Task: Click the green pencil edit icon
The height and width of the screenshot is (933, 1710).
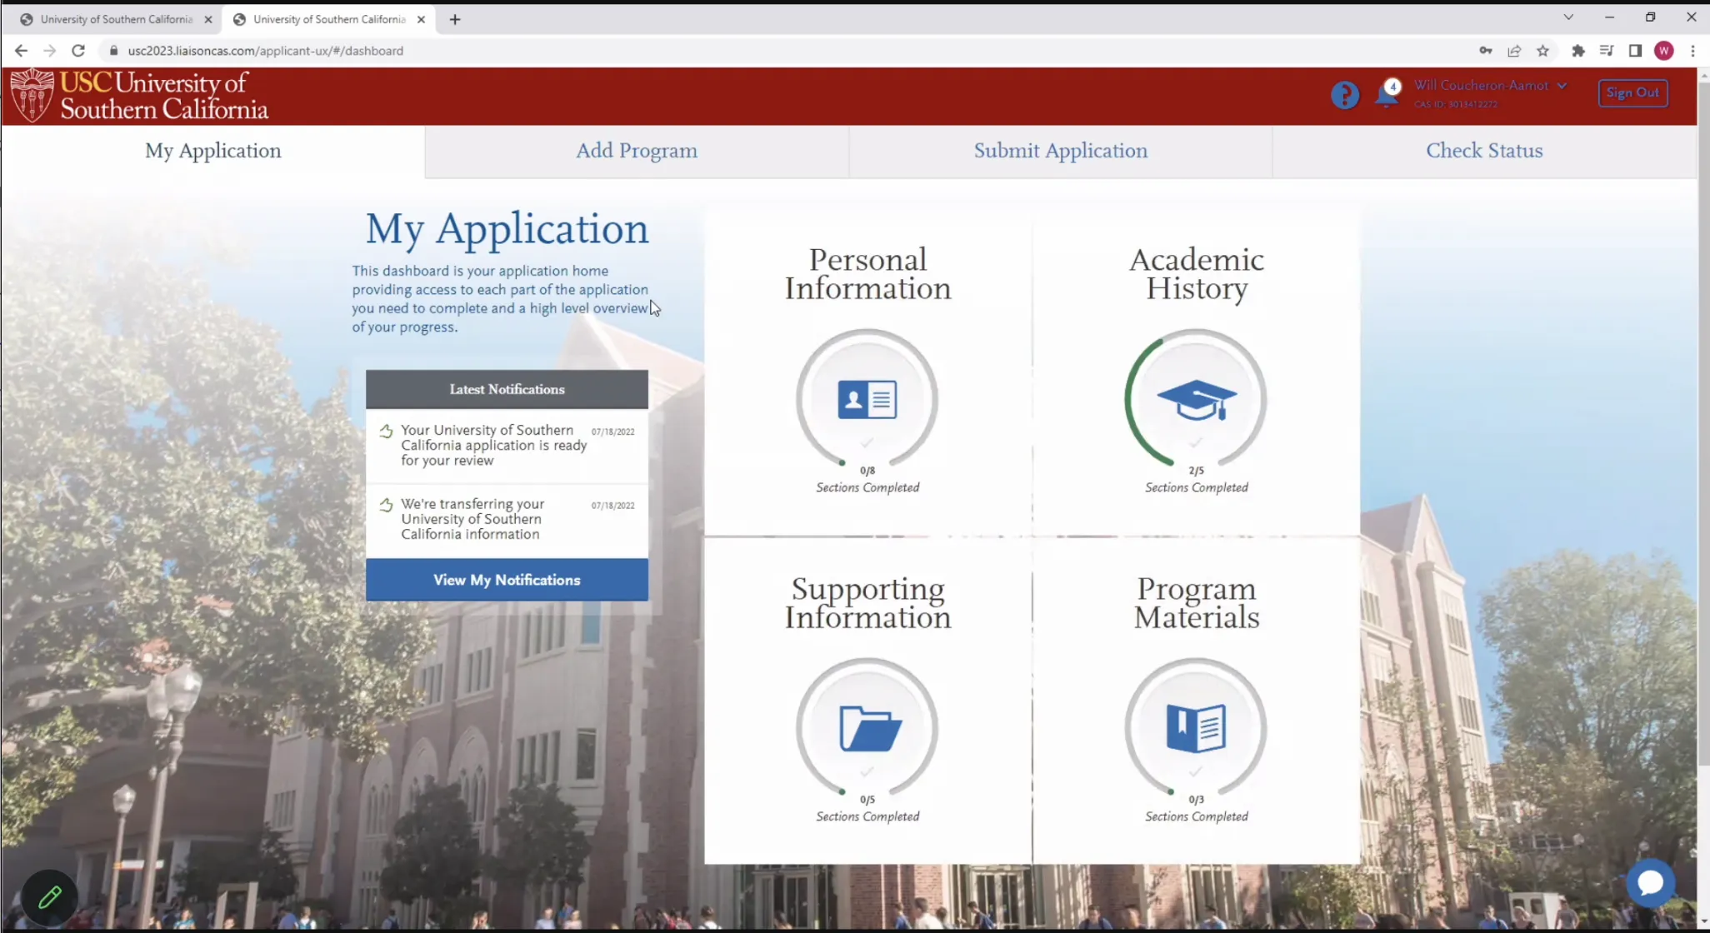Action: (50, 897)
